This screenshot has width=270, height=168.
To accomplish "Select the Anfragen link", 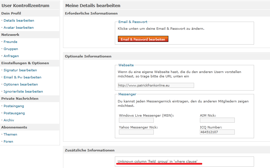I will (11, 56).
